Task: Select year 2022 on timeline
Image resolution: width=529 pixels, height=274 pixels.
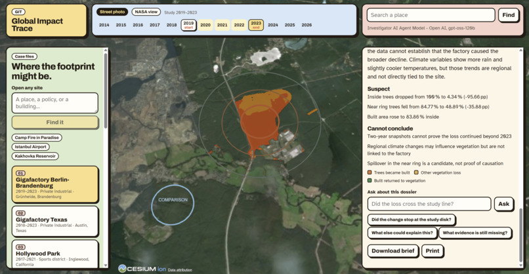Action: [239, 25]
